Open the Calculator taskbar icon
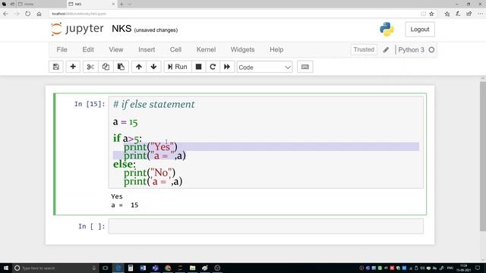 [131, 268]
